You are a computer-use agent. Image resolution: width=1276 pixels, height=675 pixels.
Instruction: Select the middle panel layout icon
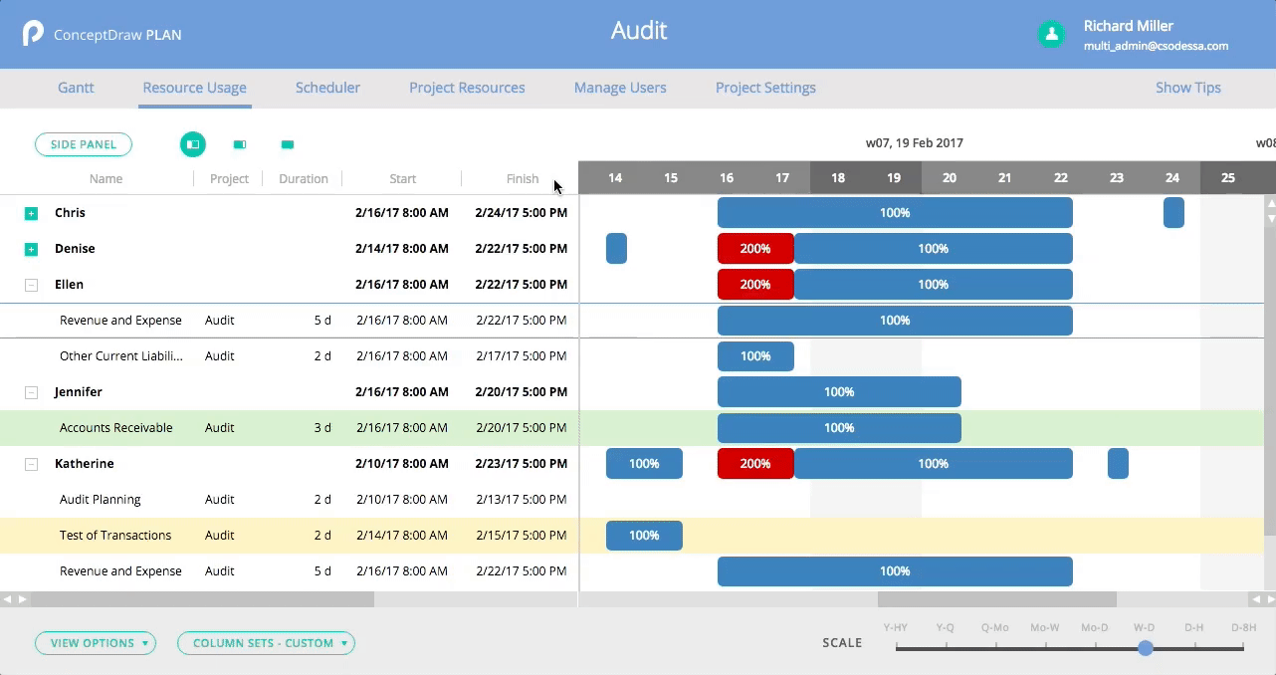[x=240, y=144]
